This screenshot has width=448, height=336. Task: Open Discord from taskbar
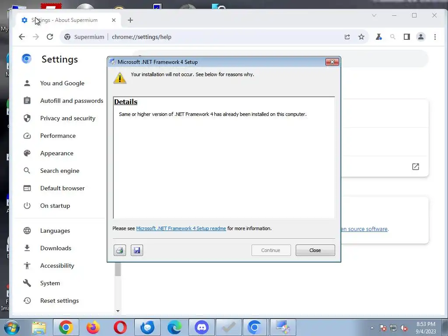(202, 327)
